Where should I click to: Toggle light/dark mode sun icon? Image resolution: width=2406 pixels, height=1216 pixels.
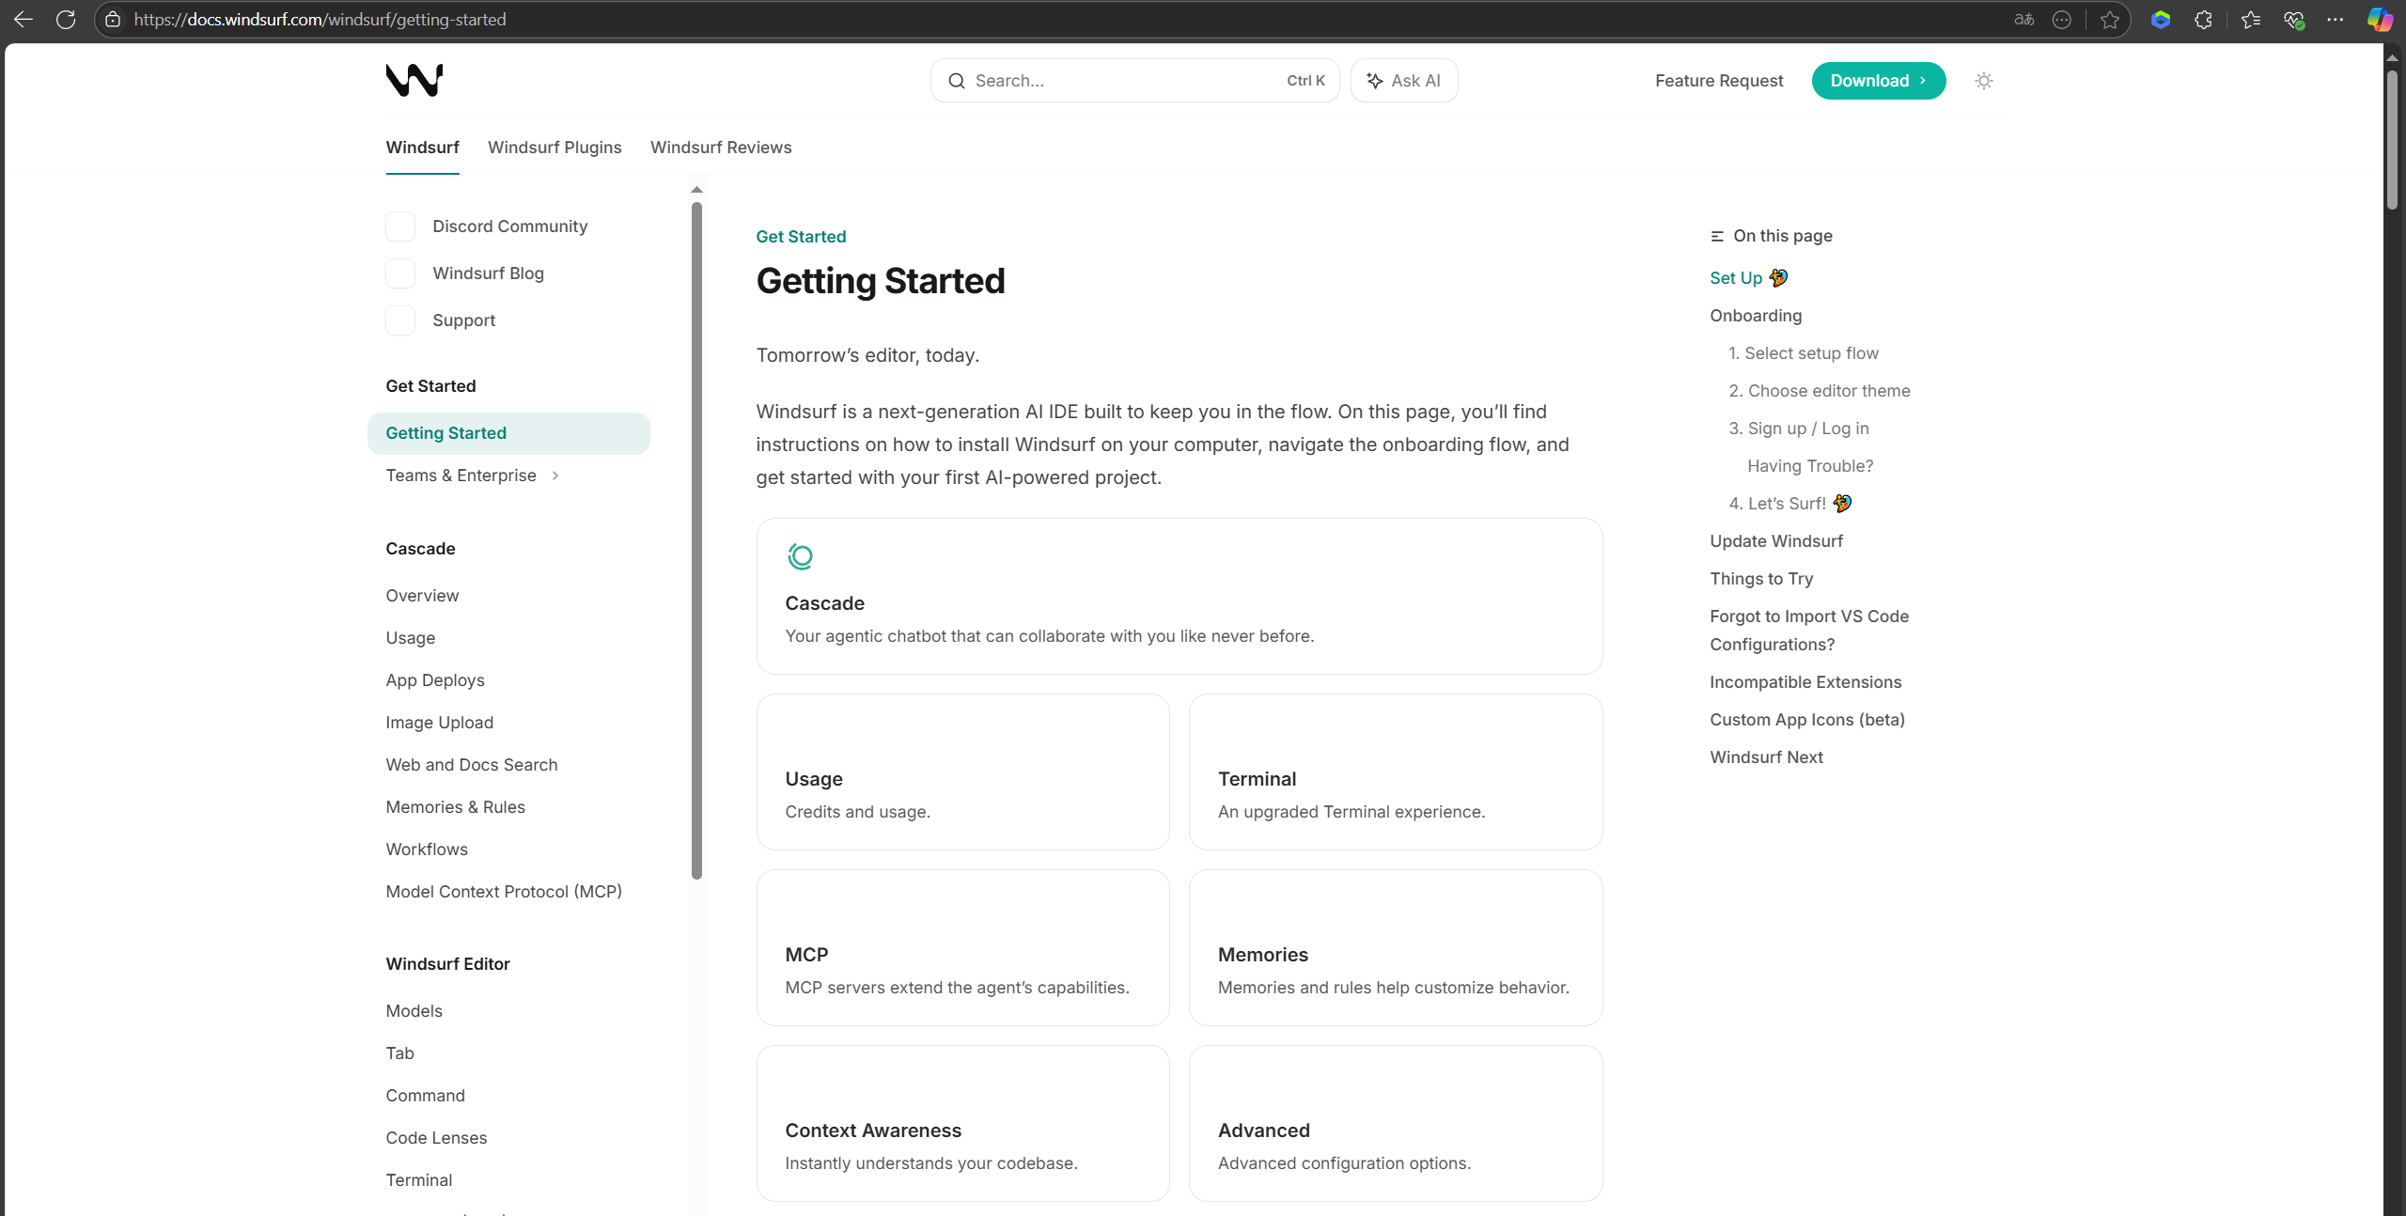point(1983,81)
